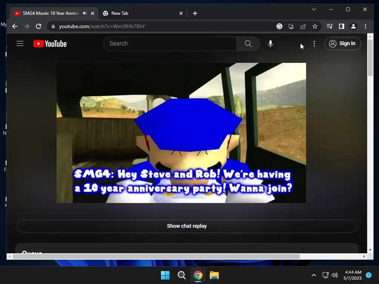This screenshot has width=379, height=284.
Task: Open volume control in system tray
Action: 335,275
